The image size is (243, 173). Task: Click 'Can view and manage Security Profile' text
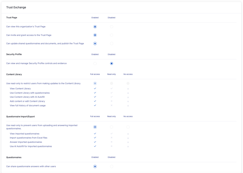(x=36, y=63)
